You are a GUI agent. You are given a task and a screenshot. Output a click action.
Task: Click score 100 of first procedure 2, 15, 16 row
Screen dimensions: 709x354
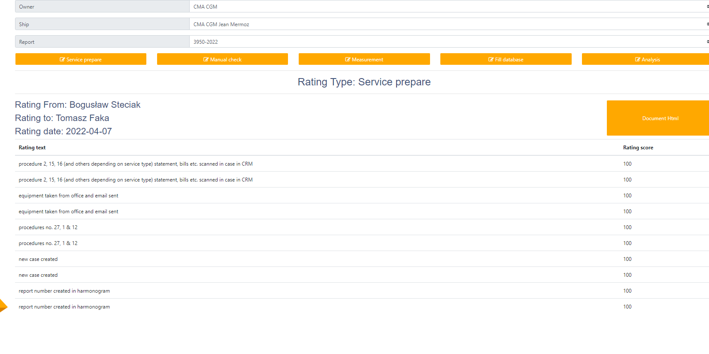(x=627, y=164)
